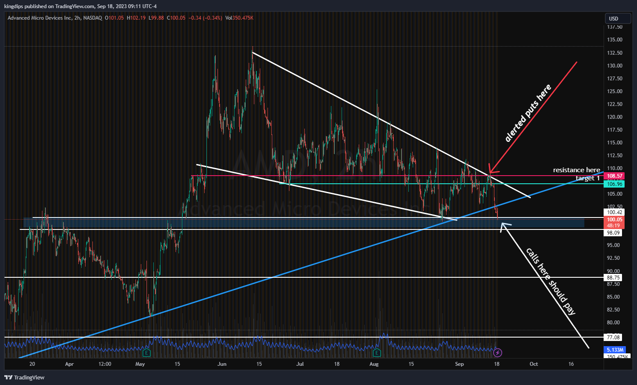Click the Aug label on time axis
637x385 pixels.
tap(374, 364)
